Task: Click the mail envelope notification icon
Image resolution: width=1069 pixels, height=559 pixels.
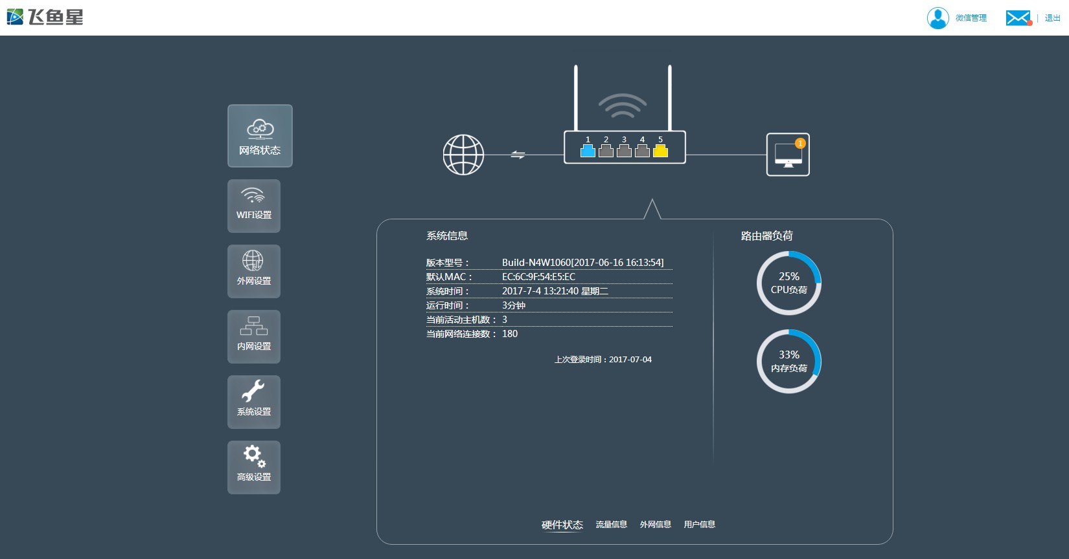Action: tap(1018, 18)
